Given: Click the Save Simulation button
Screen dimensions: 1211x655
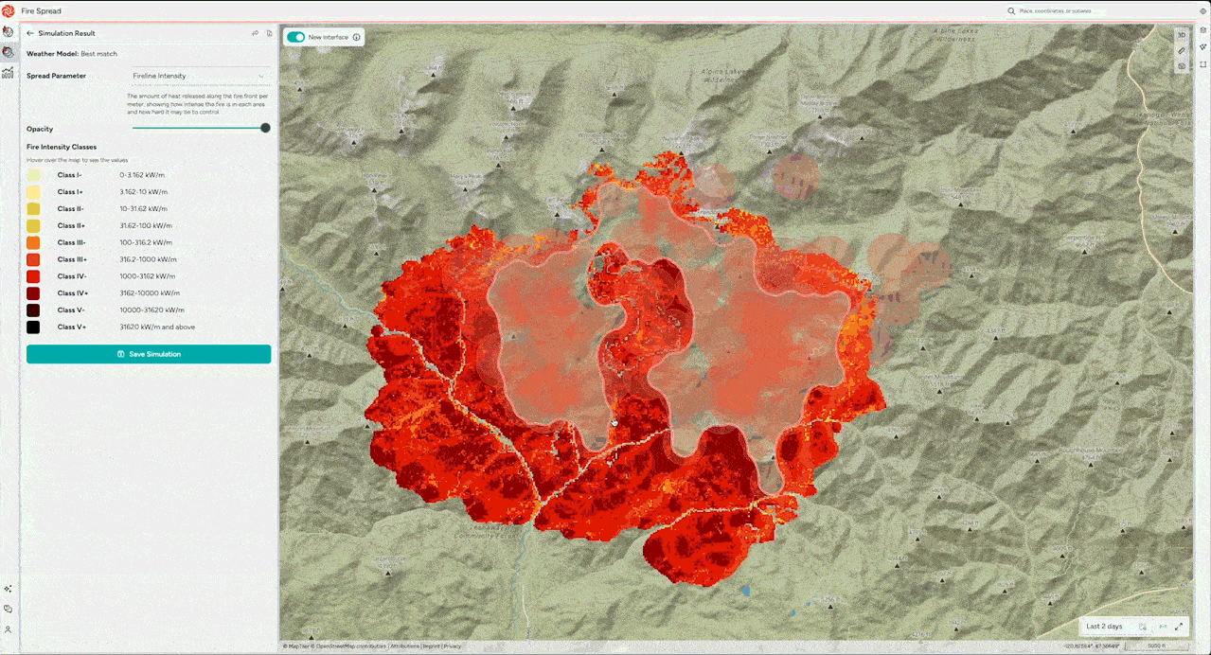Looking at the screenshot, I should (149, 354).
